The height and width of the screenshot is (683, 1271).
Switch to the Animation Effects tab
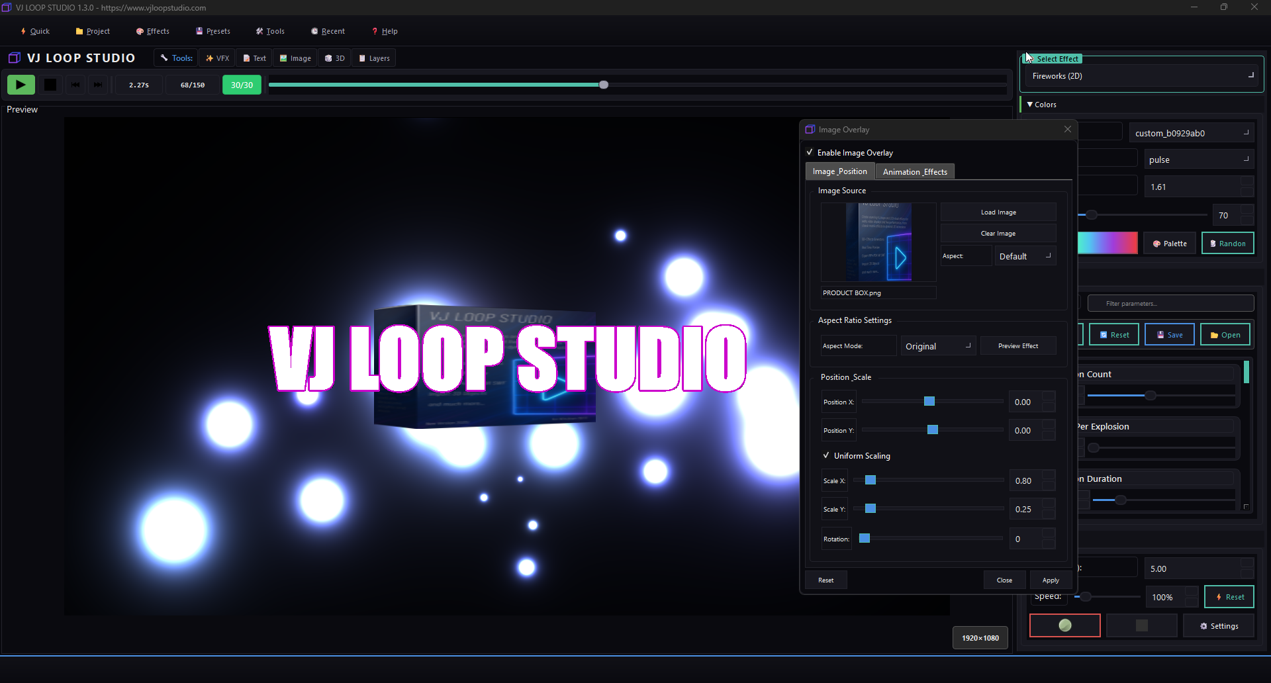pyautogui.click(x=915, y=171)
